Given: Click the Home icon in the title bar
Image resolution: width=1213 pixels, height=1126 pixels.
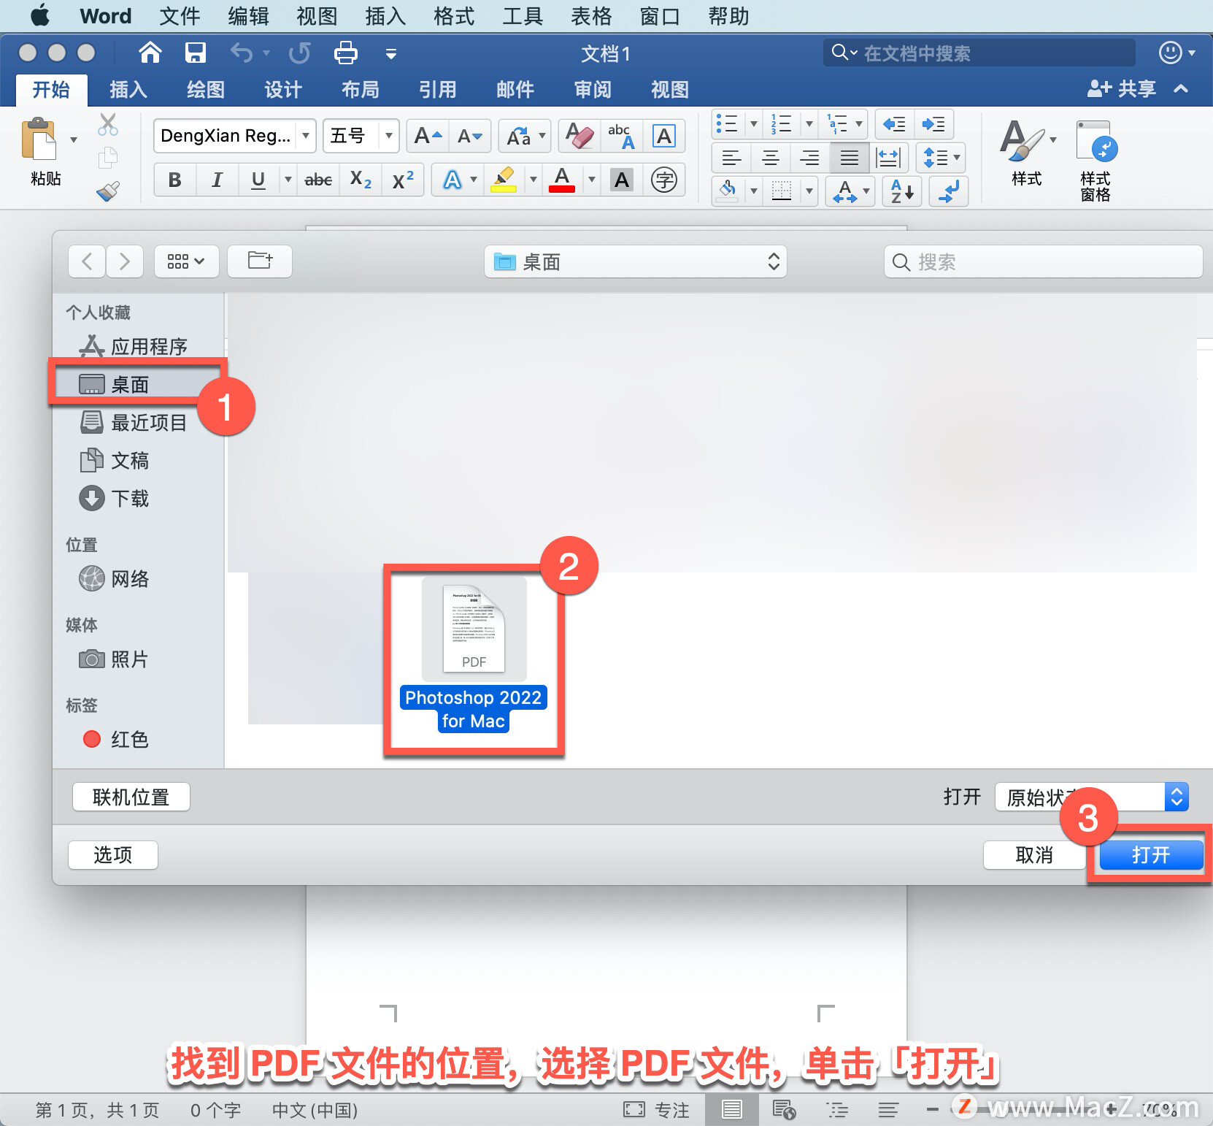Looking at the screenshot, I should (x=150, y=53).
